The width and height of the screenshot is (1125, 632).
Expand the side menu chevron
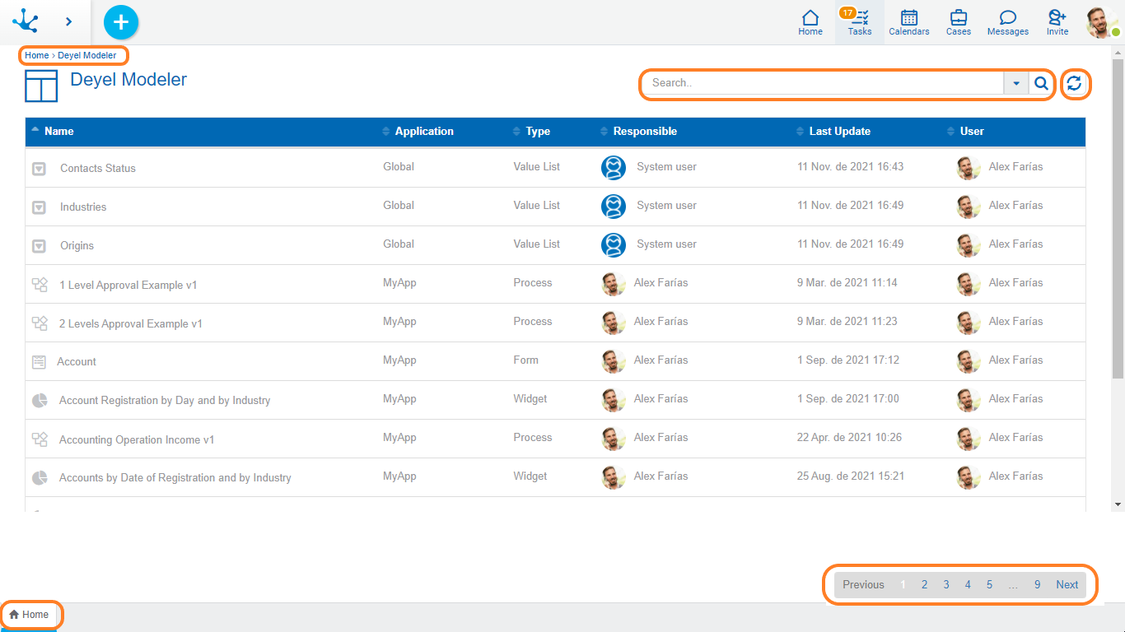pos(68,22)
